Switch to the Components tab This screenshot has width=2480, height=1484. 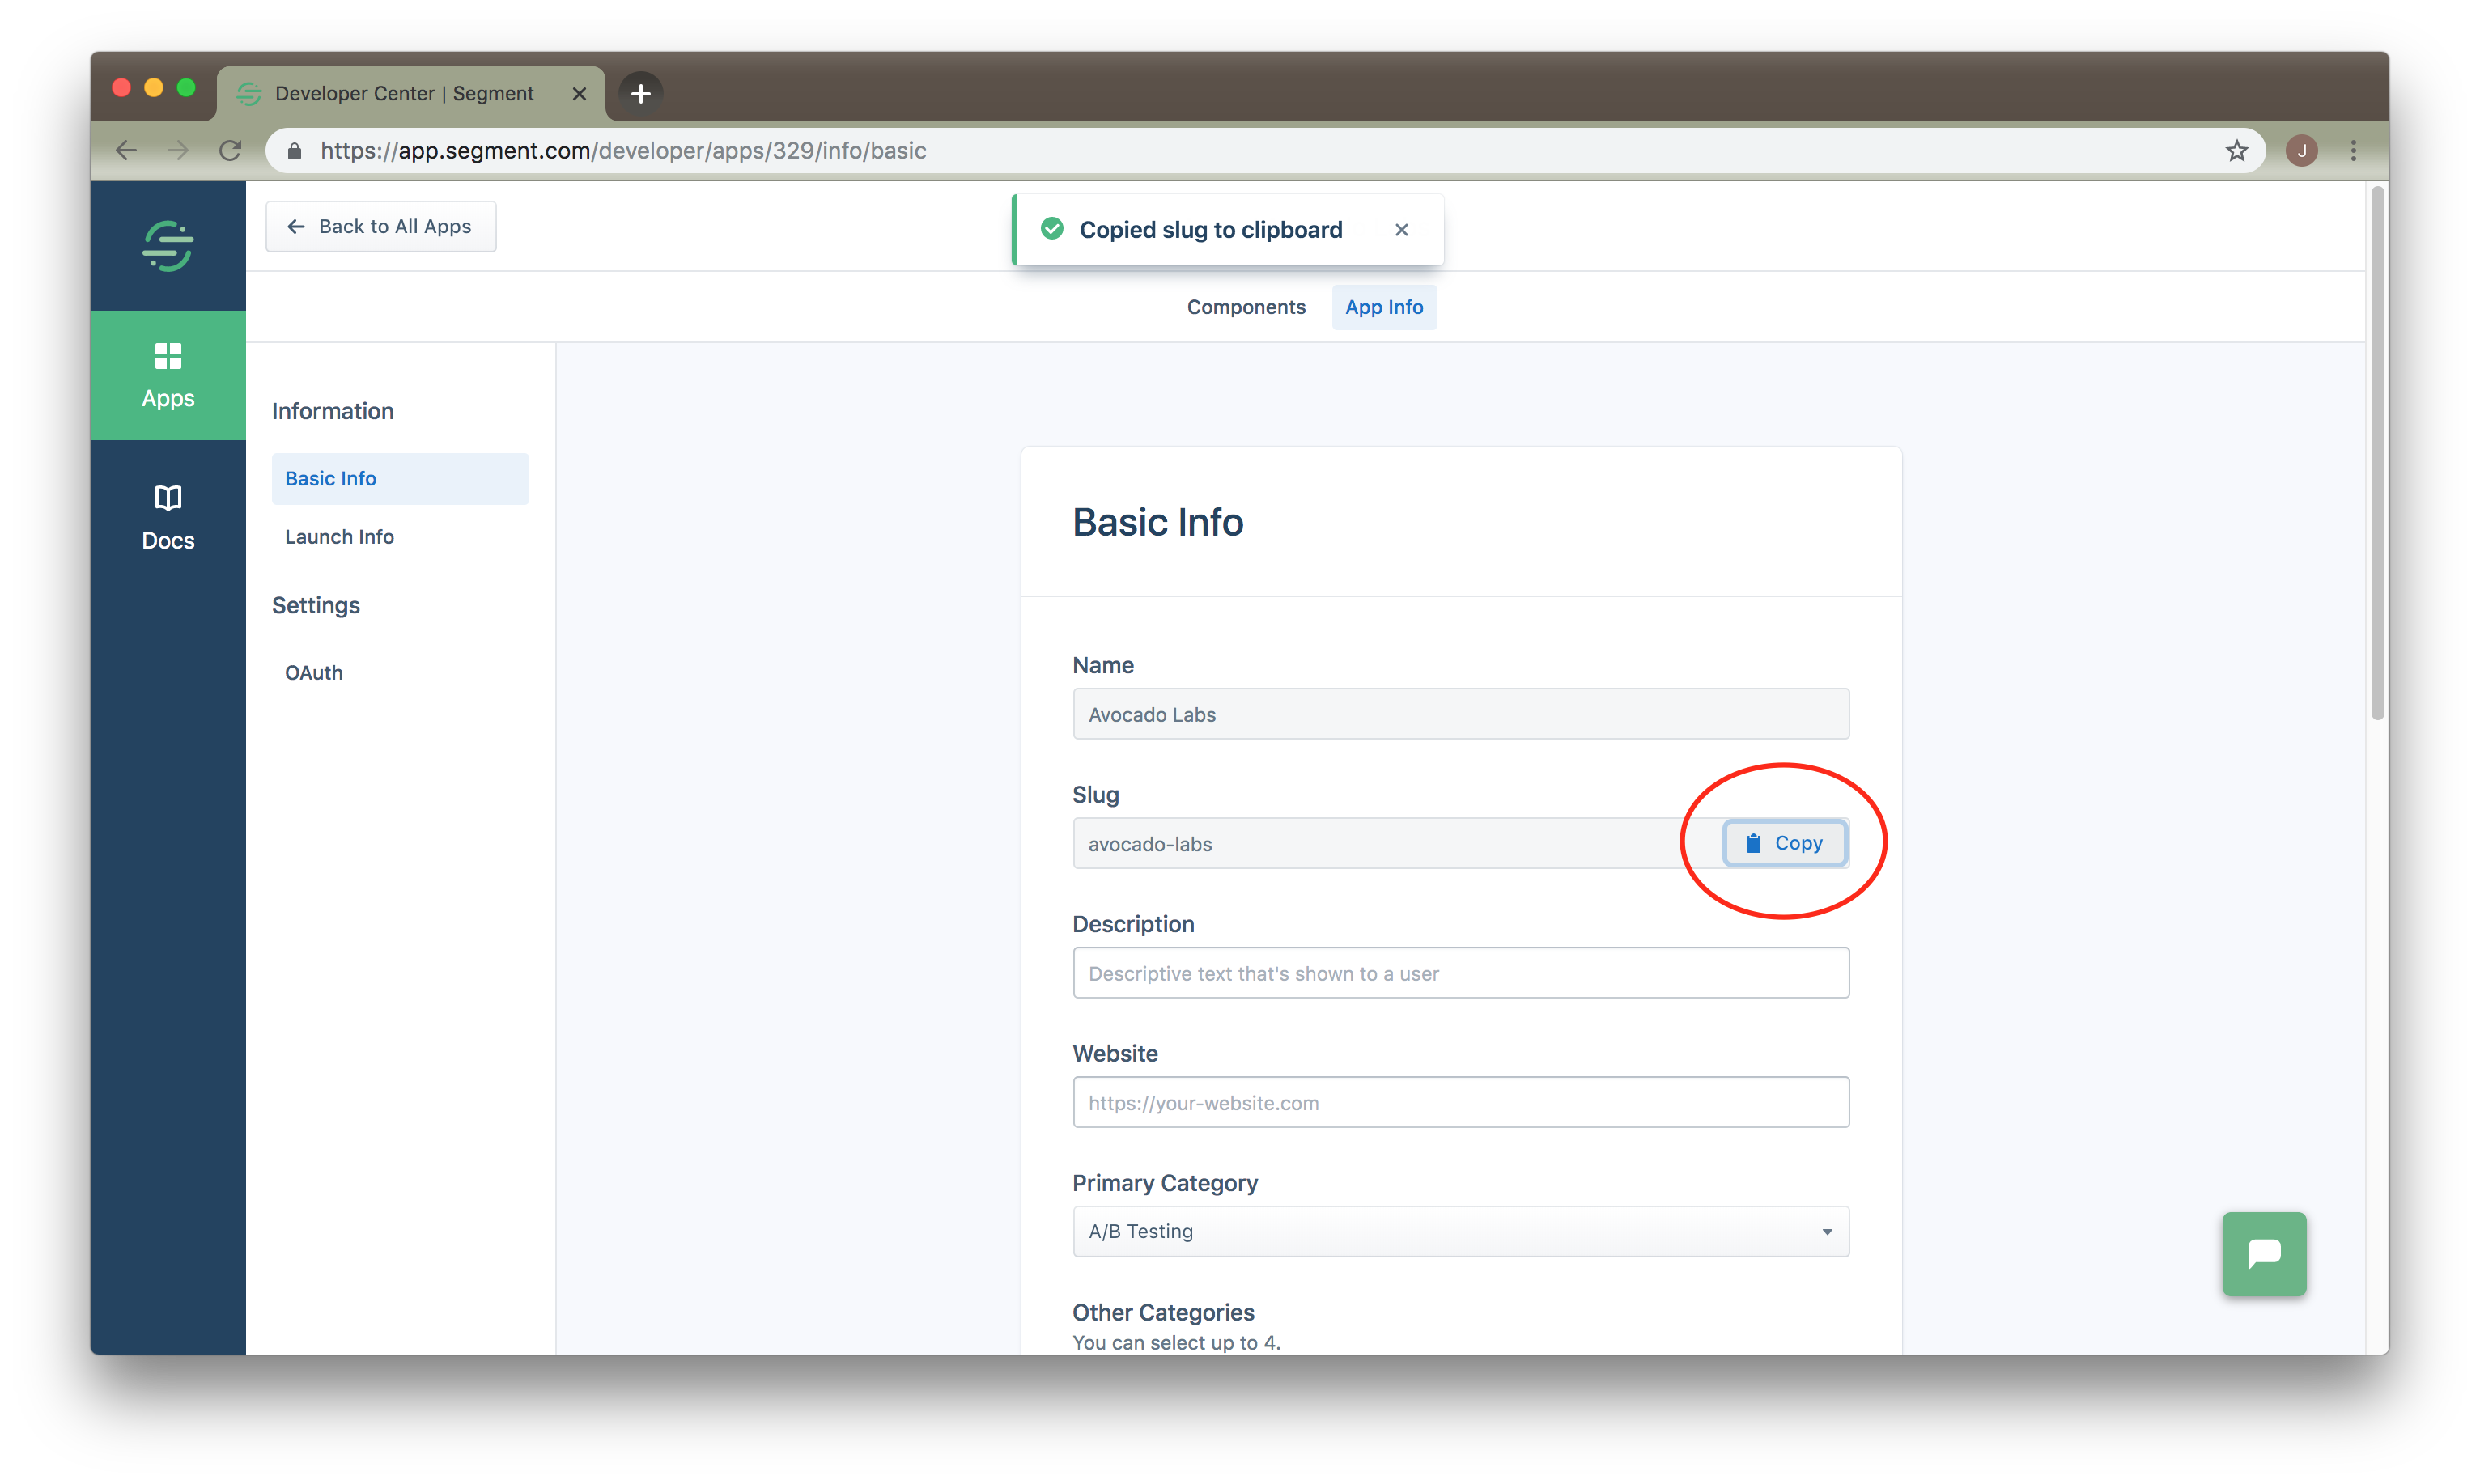(1245, 307)
